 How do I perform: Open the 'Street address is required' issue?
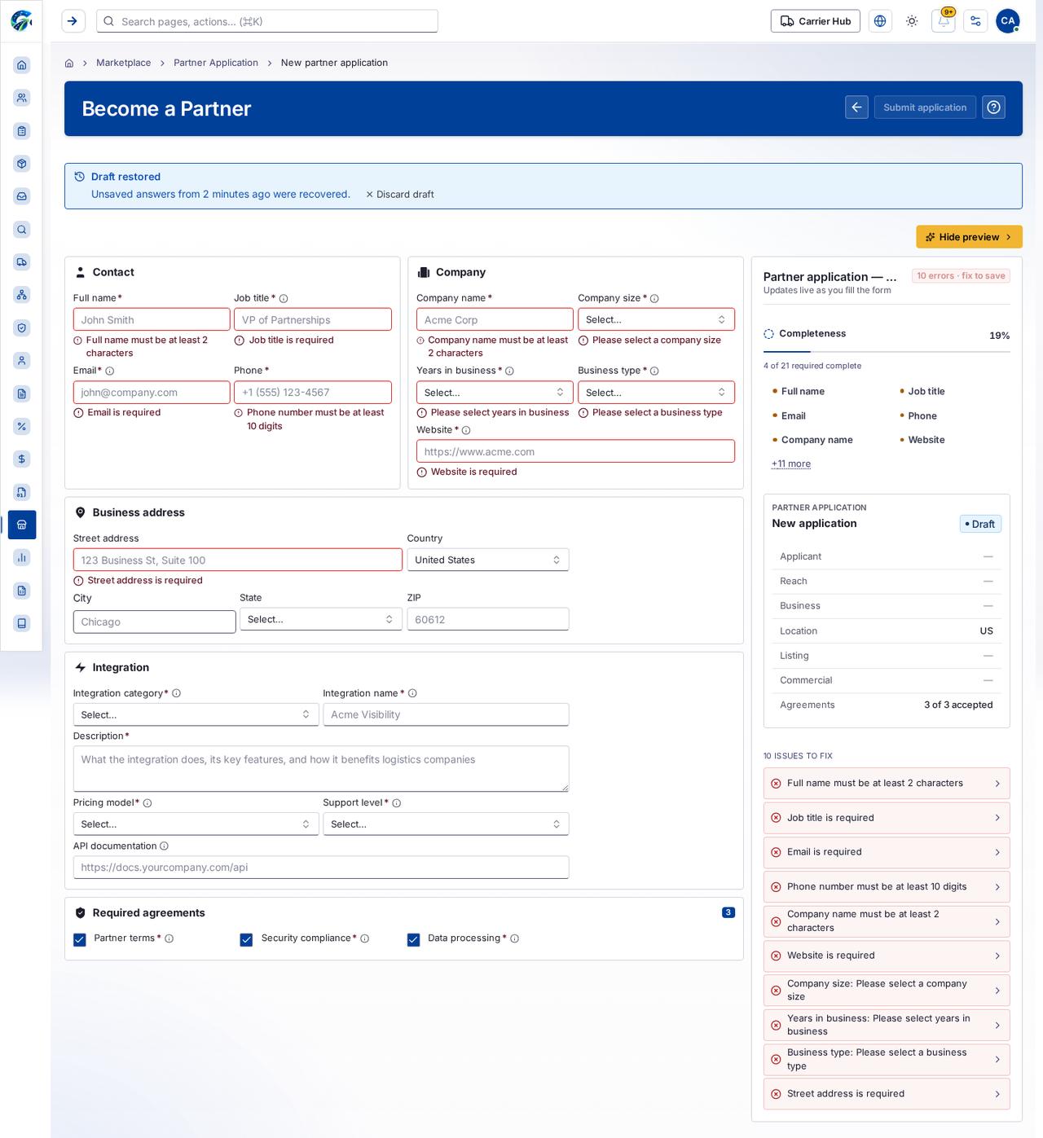(x=887, y=1094)
